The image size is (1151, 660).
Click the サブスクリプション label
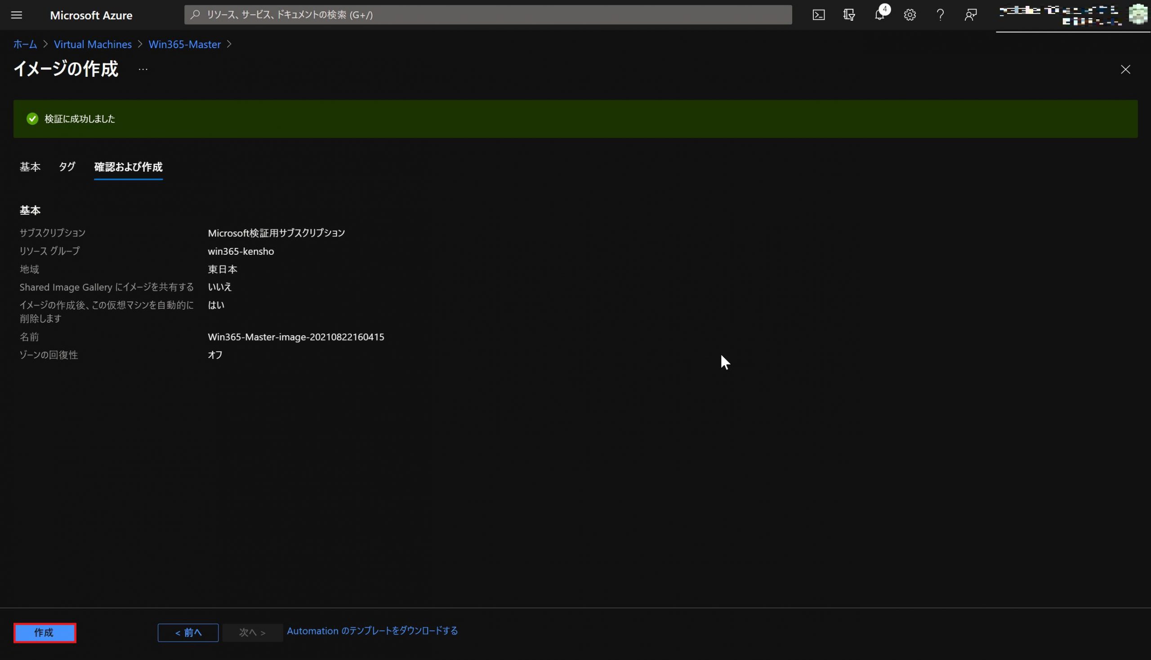[53, 233]
